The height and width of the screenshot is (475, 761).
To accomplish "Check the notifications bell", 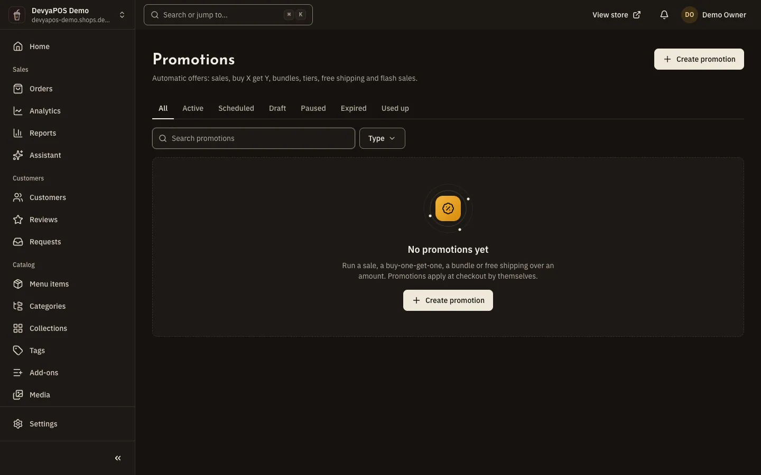I will pos(664,15).
